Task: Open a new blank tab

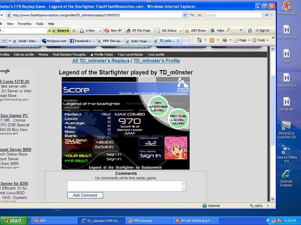Action: click(x=185, y=41)
